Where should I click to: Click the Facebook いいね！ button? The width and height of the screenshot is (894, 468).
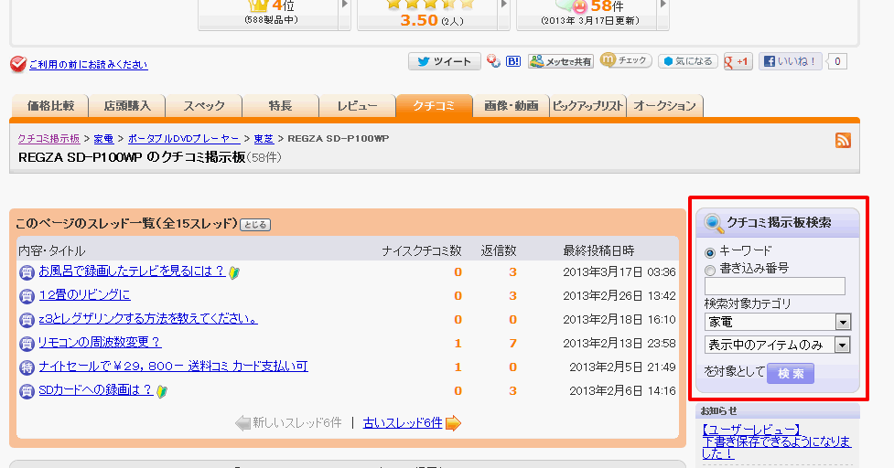791,61
